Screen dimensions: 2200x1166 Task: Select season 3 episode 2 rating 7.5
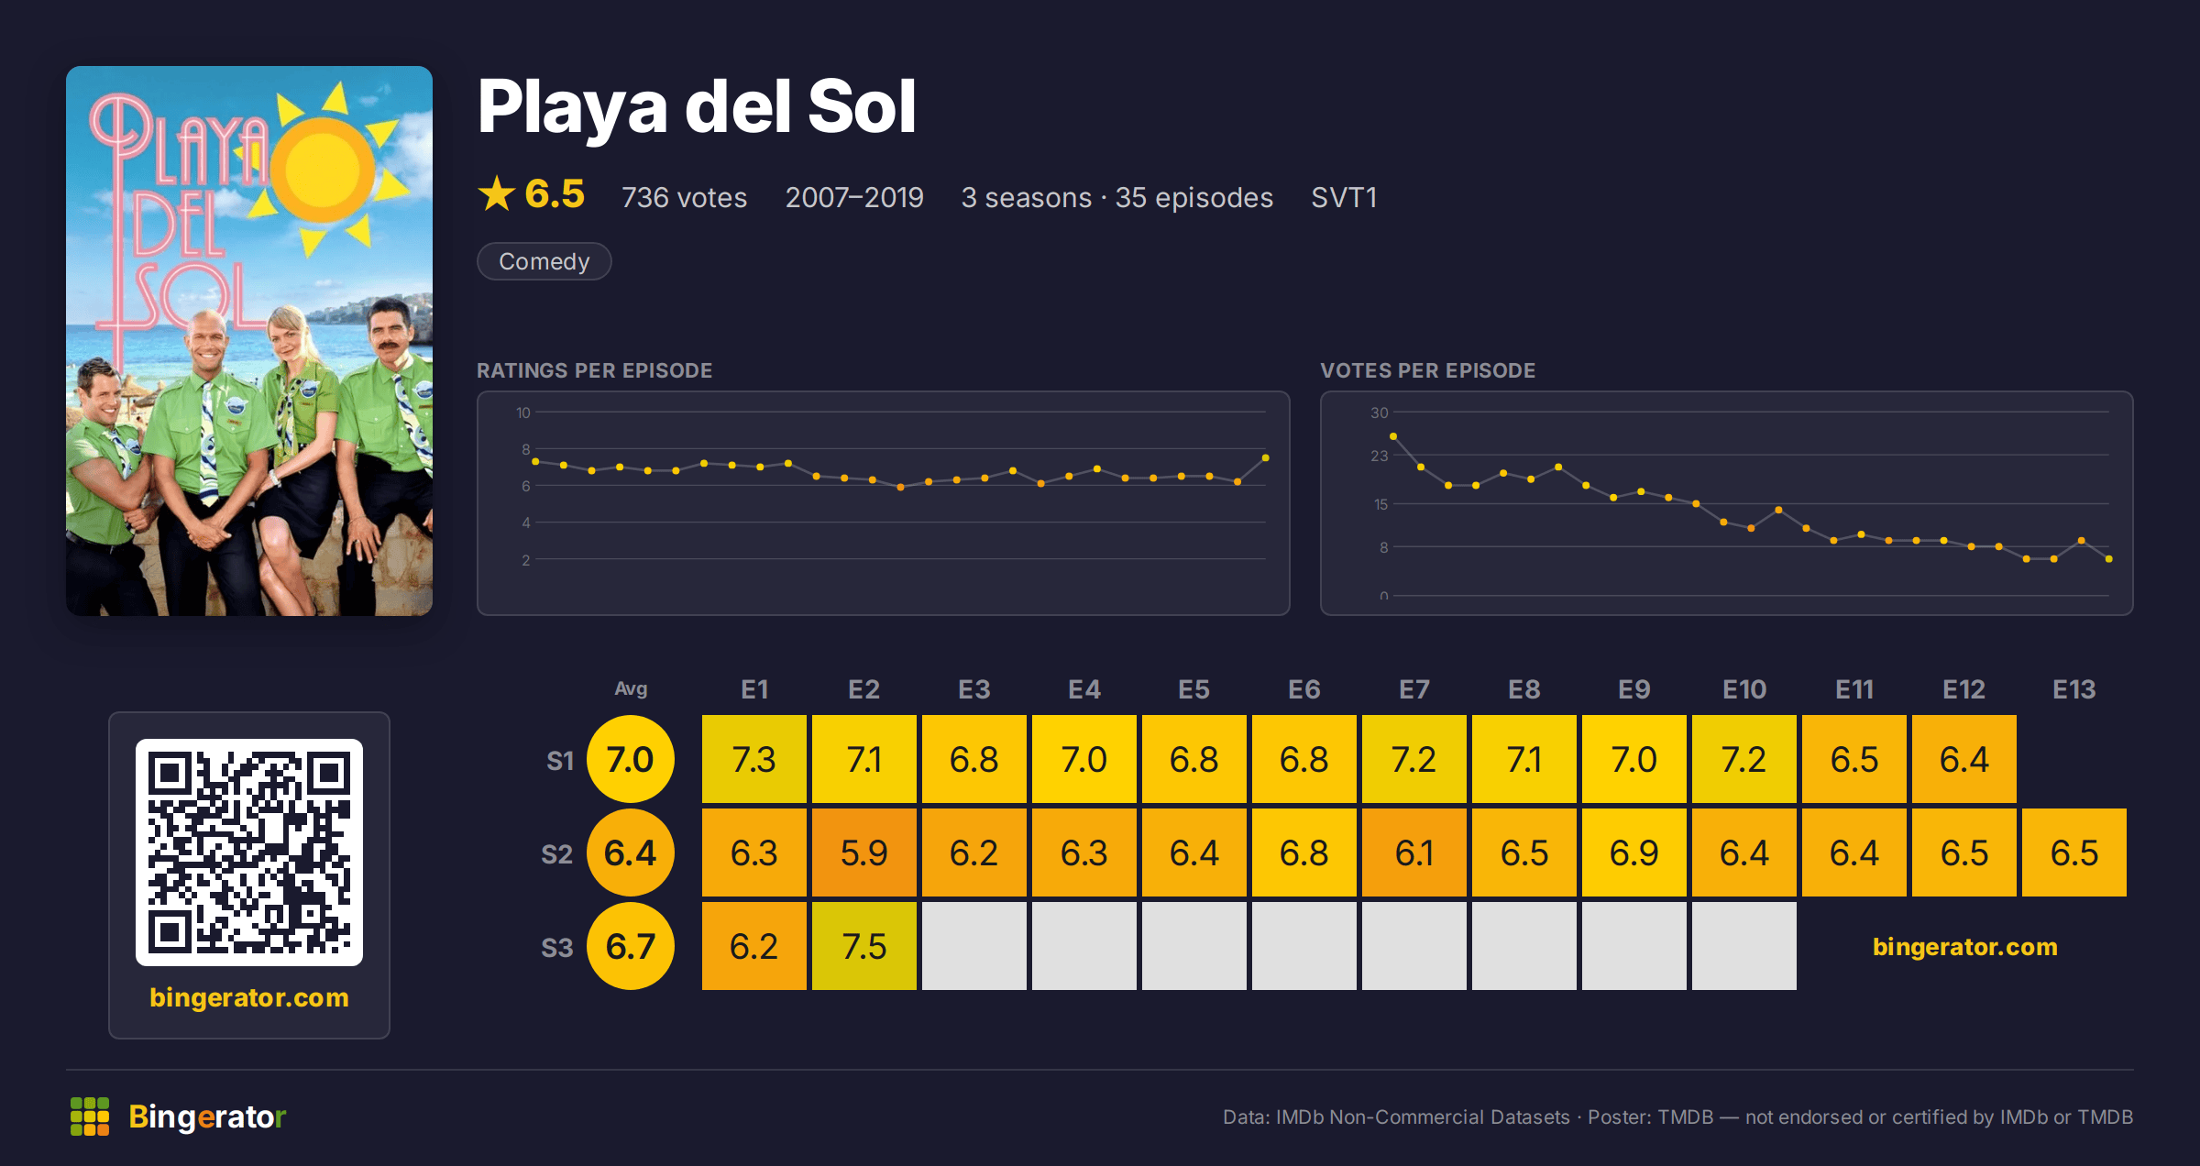864,946
